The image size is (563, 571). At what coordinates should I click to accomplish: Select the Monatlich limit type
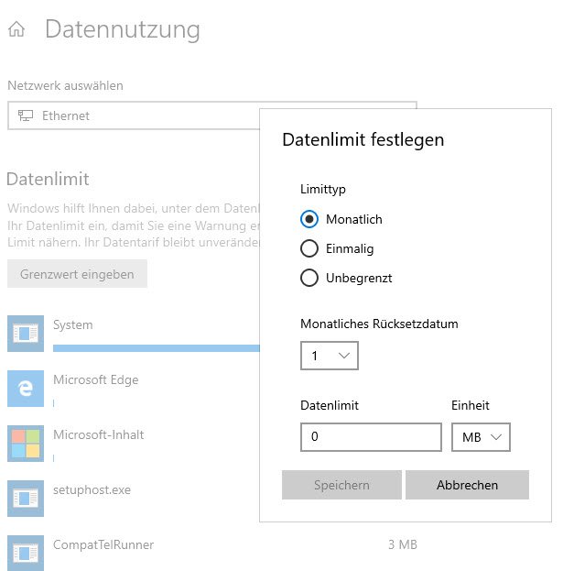click(x=309, y=219)
